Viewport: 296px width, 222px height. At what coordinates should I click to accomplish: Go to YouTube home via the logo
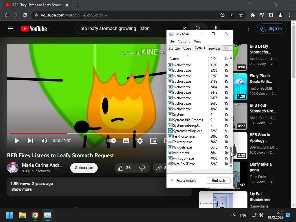tap(34, 29)
